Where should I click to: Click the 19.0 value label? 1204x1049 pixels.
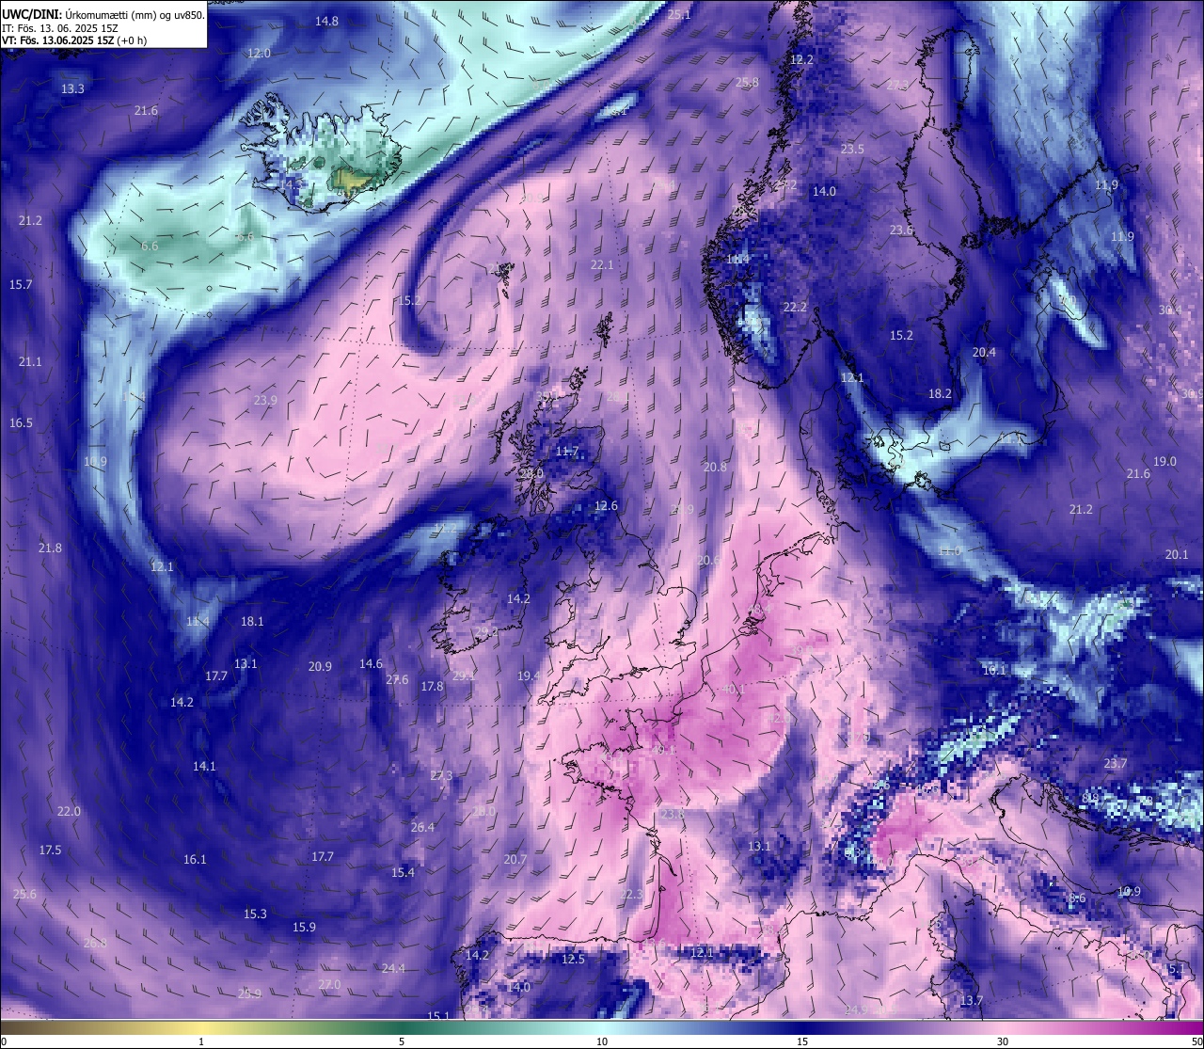point(1164,461)
